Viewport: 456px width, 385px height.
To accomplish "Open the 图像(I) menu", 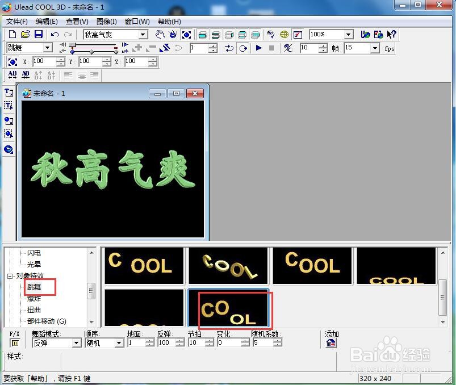I will [107, 22].
